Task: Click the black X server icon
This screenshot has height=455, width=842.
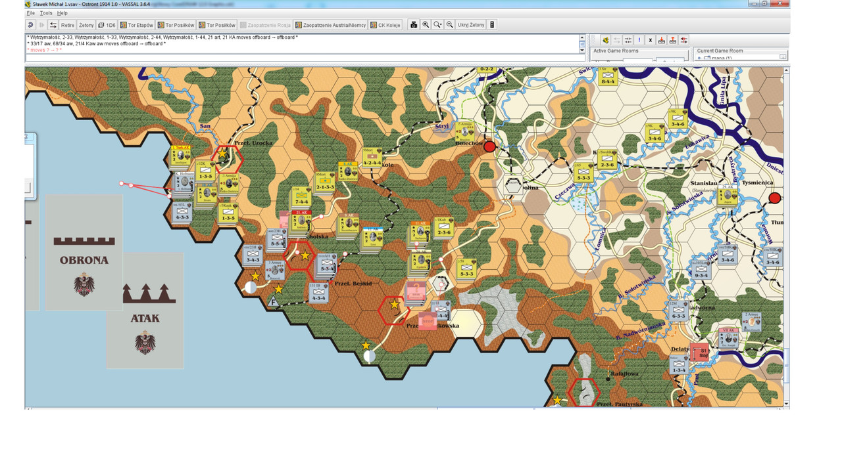Action: click(x=651, y=40)
